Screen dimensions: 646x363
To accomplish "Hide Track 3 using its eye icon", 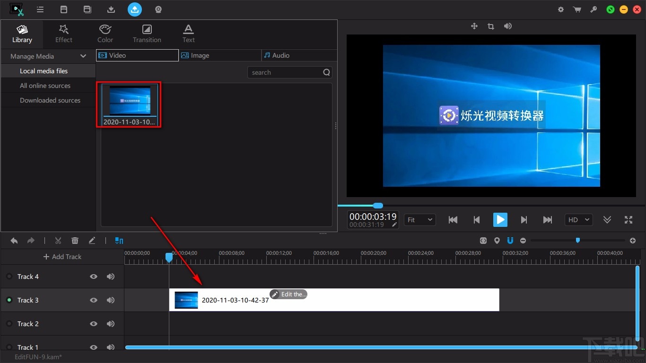I will 94,300.
